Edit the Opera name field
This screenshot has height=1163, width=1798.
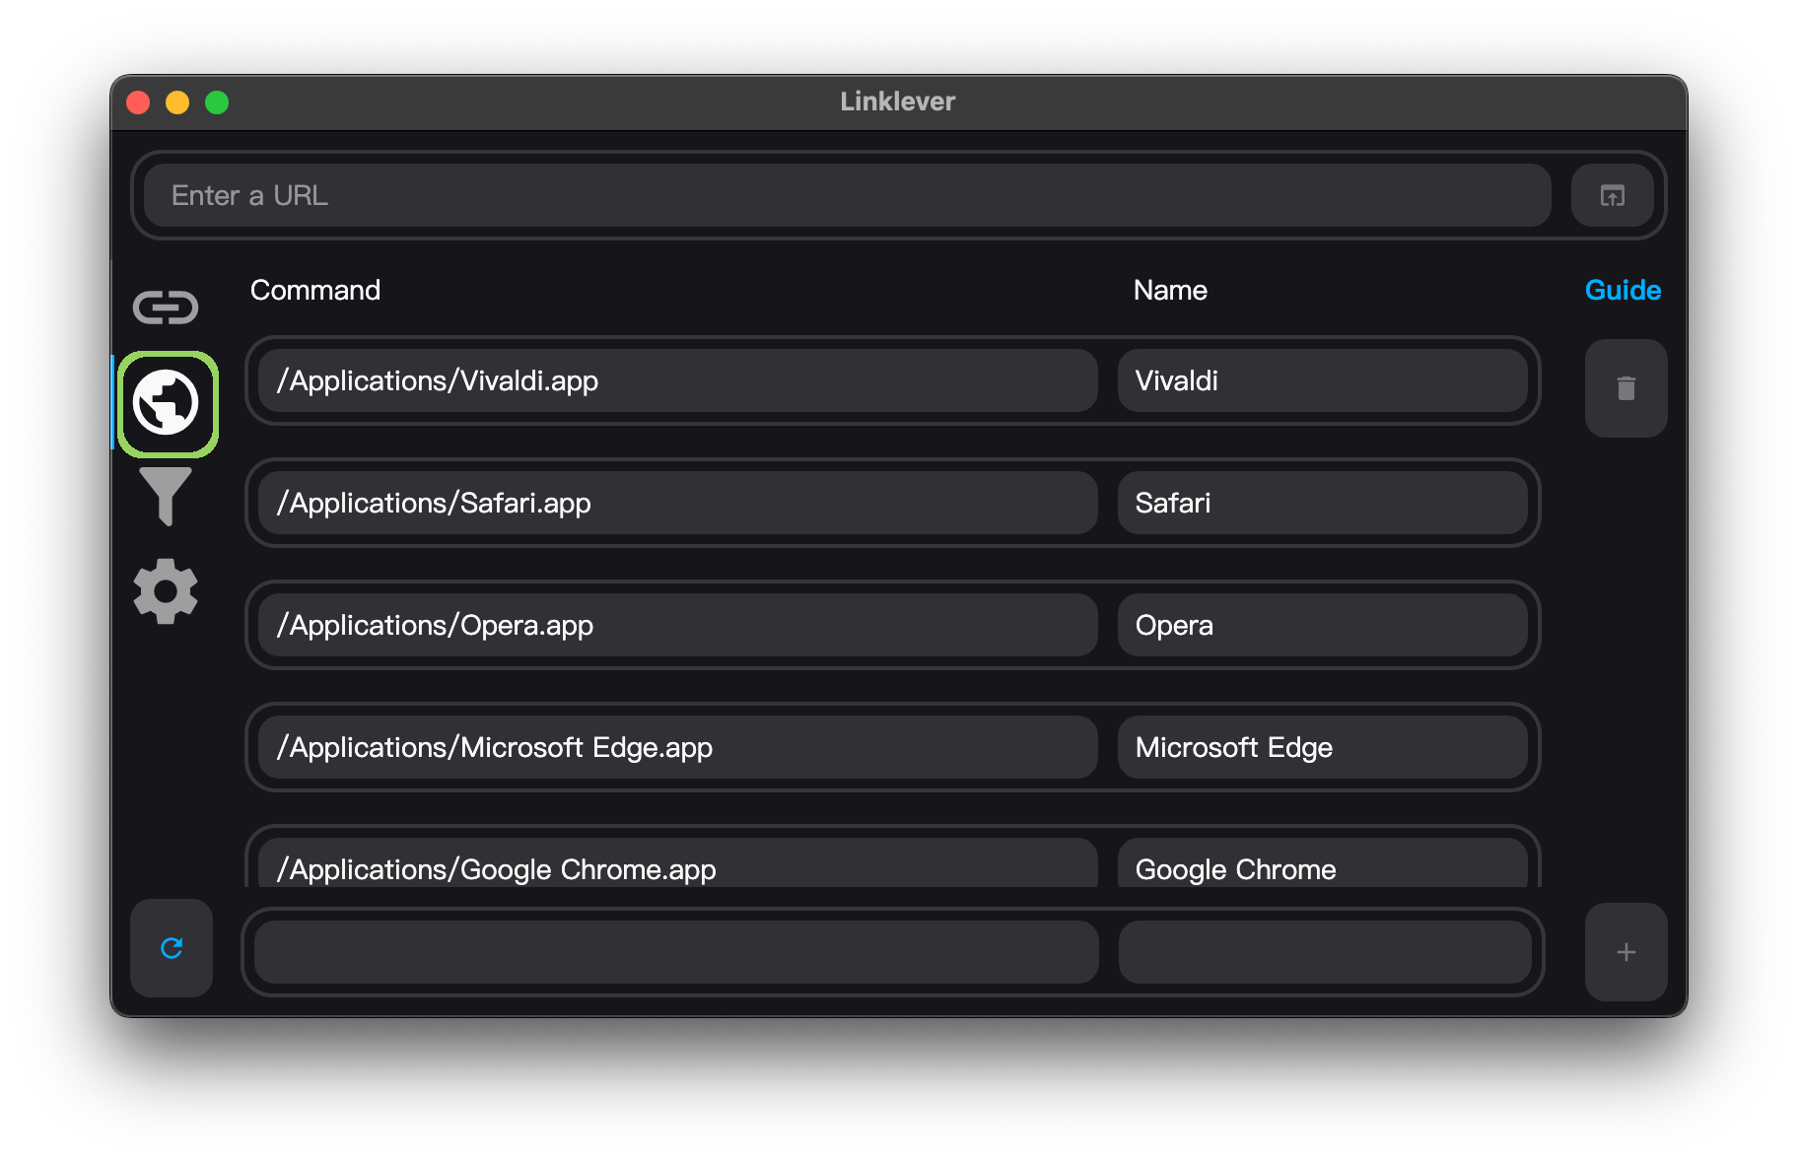(x=1323, y=625)
